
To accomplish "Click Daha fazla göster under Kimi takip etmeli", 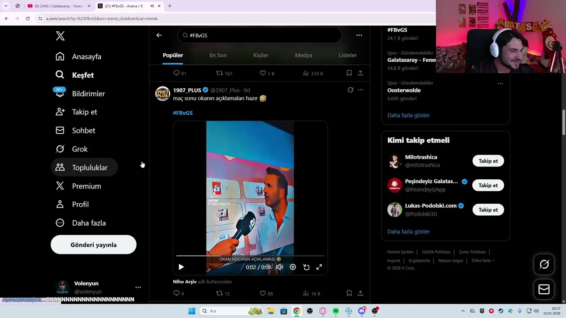I will [x=409, y=231].
